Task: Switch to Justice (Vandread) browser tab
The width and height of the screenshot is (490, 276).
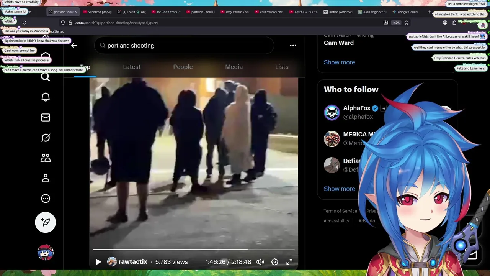Action: [x=338, y=12]
